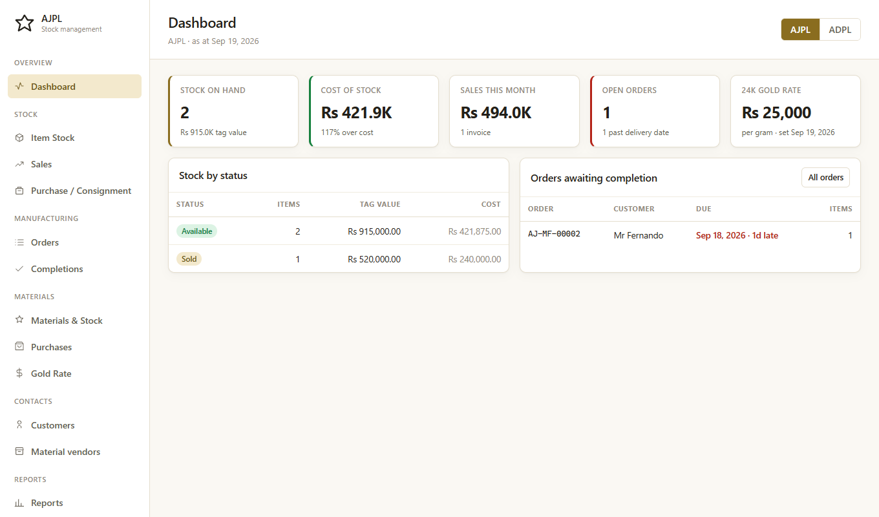
Task: Click the Customers person icon
Action: (19, 425)
